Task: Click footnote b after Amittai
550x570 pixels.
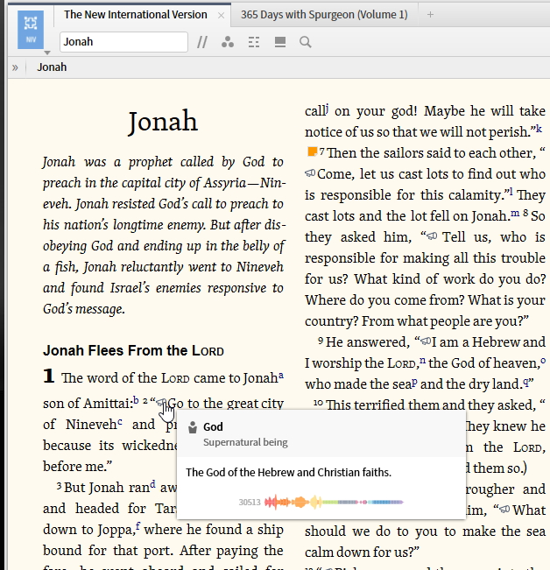Action: (x=136, y=400)
